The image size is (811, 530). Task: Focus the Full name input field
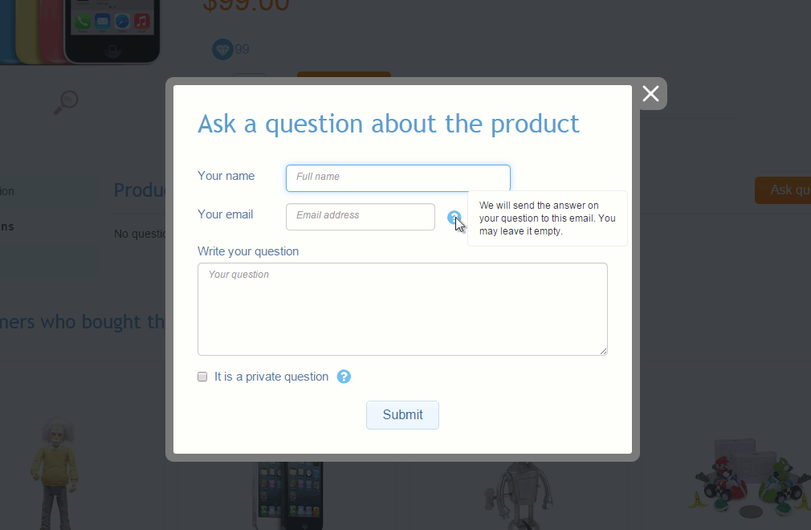click(x=397, y=178)
